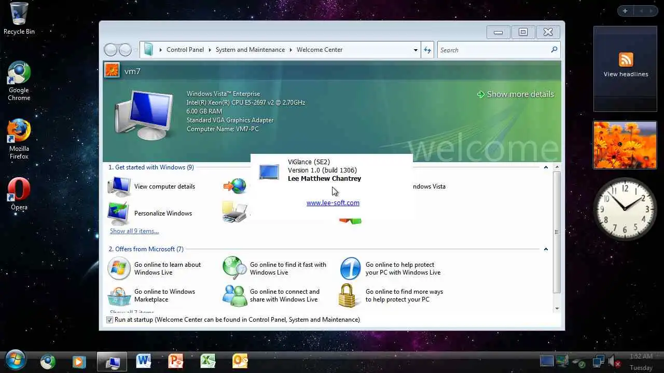Image resolution: width=664 pixels, height=373 pixels.
Task: Toggle Run at startup checkbox
Action: coord(109,320)
